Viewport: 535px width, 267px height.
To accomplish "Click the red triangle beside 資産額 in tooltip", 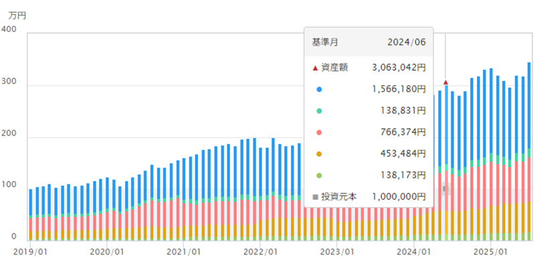I will [x=316, y=67].
